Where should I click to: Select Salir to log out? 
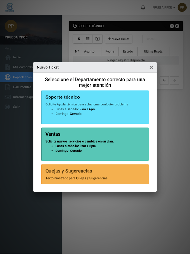tap(16, 107)
